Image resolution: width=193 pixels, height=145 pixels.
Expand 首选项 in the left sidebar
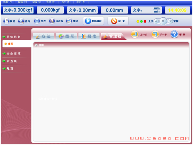[12, 61]
